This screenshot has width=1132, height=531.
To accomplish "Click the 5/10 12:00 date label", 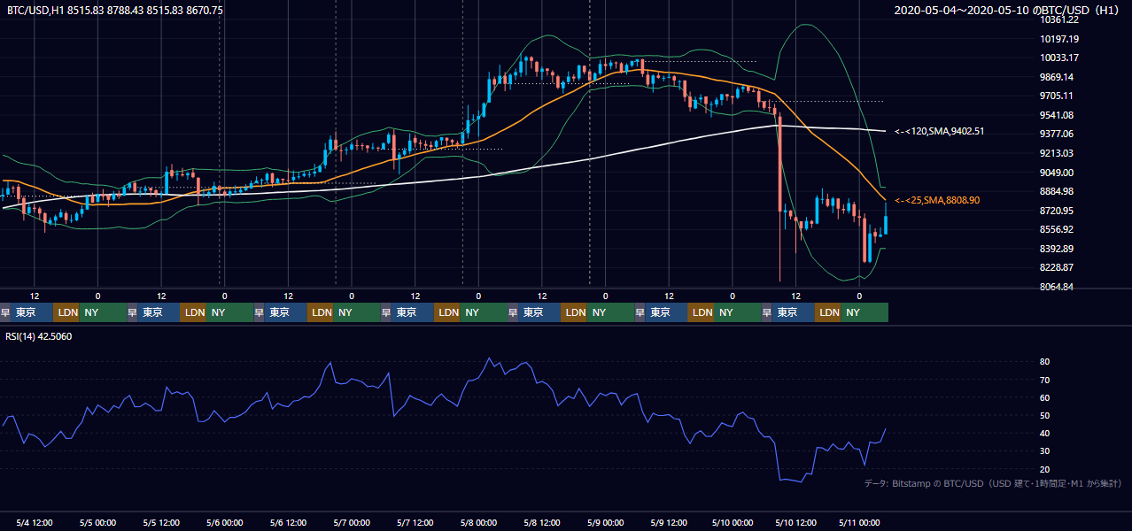I will (x=795, y=522).
